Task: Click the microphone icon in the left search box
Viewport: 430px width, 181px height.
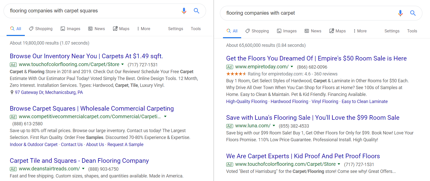Action: coord(184,11)
